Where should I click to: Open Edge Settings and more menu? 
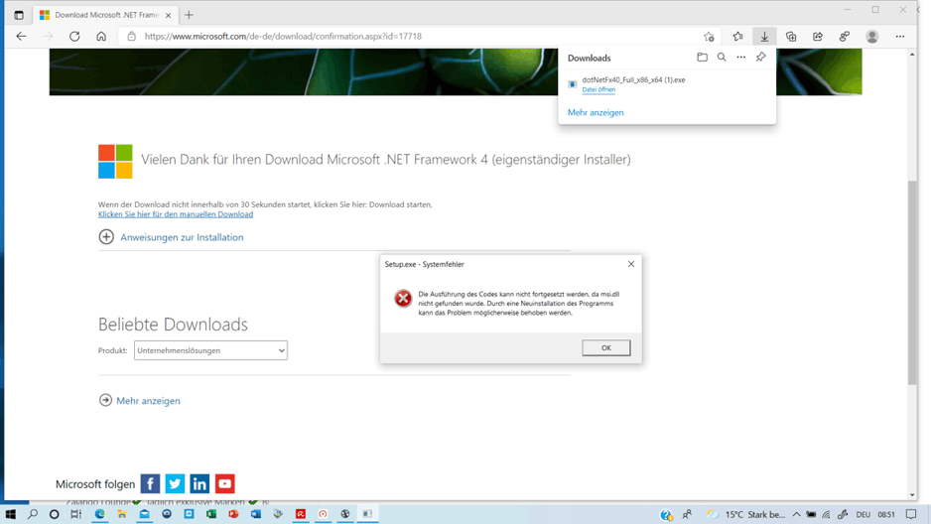(x=900, y=36)
